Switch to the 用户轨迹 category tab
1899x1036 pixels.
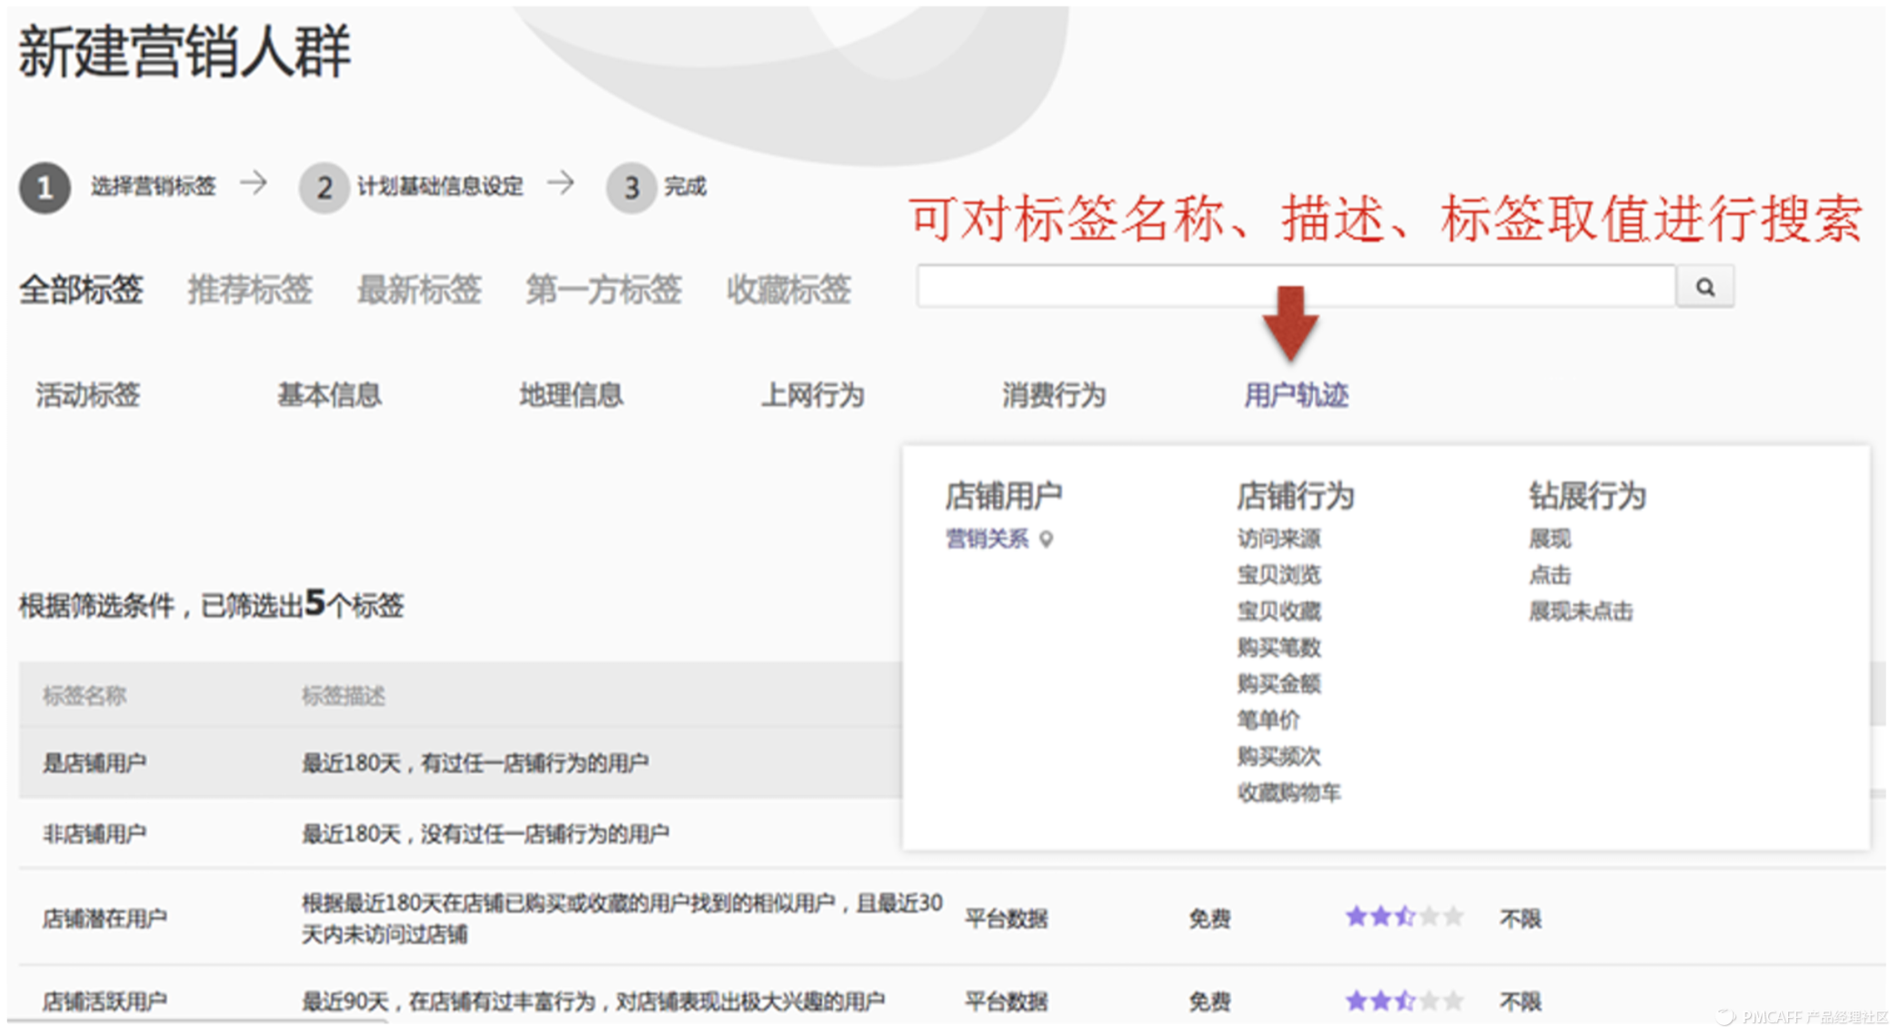point(1297,394)
